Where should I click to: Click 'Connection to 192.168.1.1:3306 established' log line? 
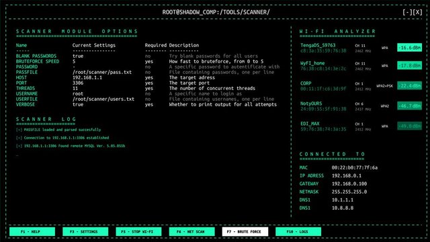(x=62, y=138)
